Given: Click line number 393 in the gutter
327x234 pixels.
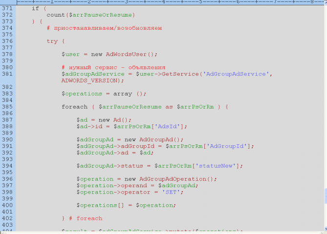Looking at the screenshot, I should pos(7,159).
